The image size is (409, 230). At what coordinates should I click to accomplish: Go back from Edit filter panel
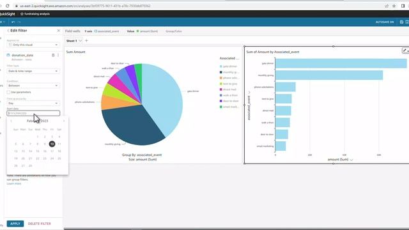[x=8, y=31]
